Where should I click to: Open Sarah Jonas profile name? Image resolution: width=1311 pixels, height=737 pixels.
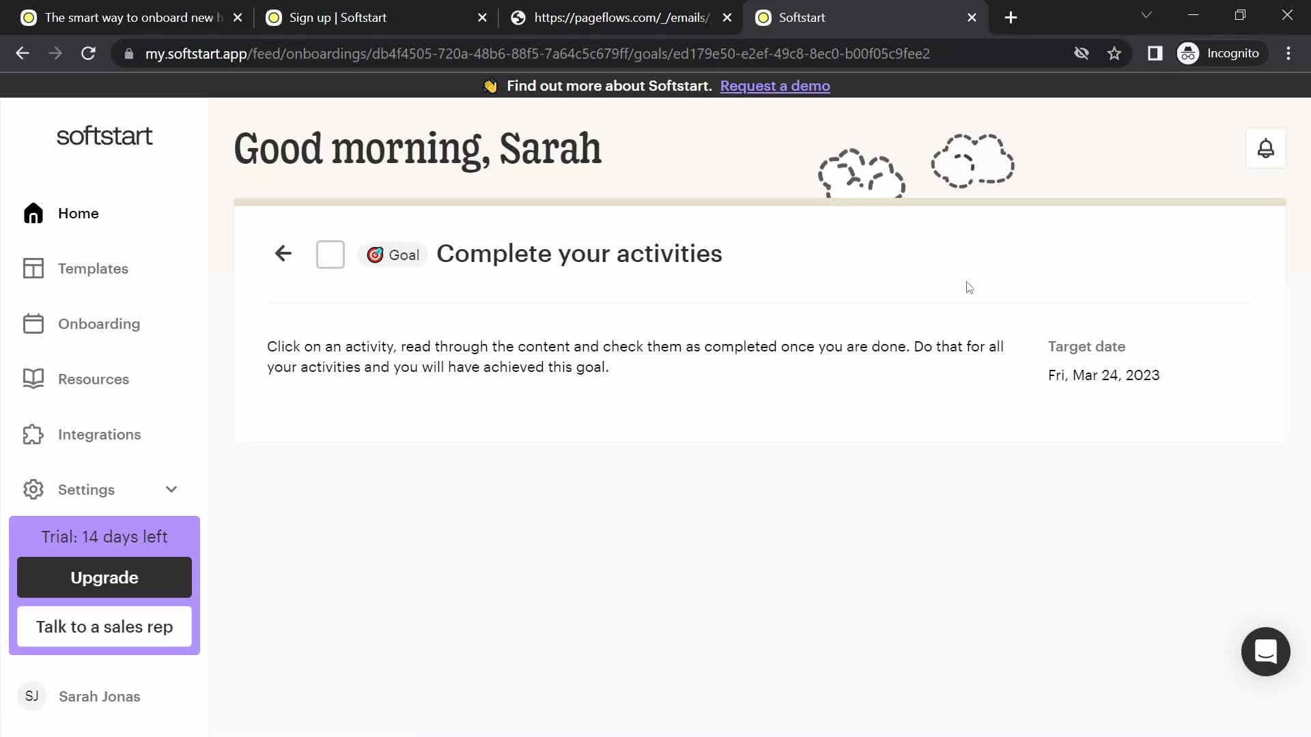pos(100,696)
